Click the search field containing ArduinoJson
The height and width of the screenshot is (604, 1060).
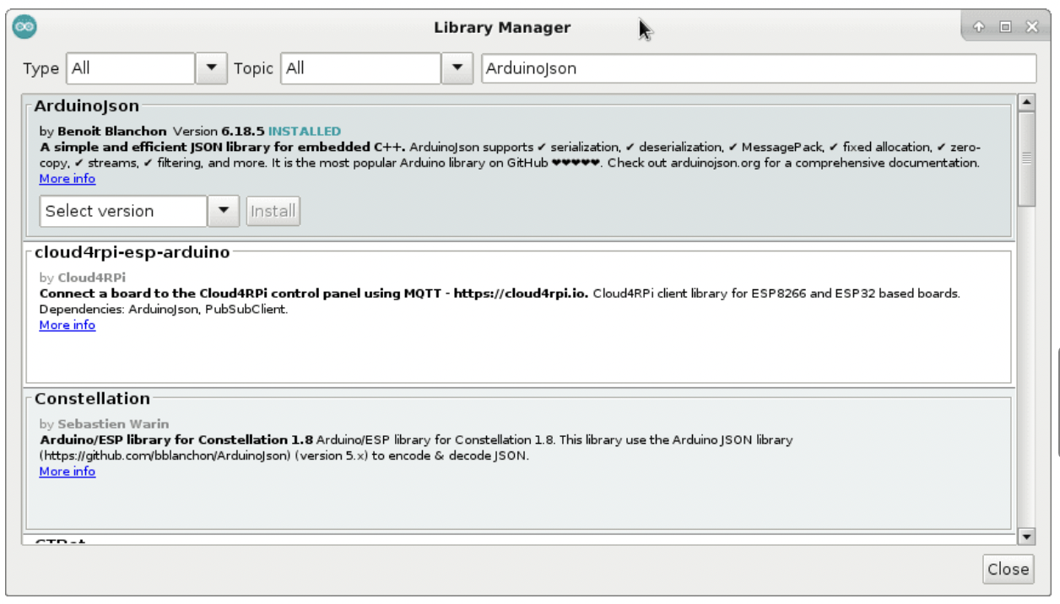(759, 68)
